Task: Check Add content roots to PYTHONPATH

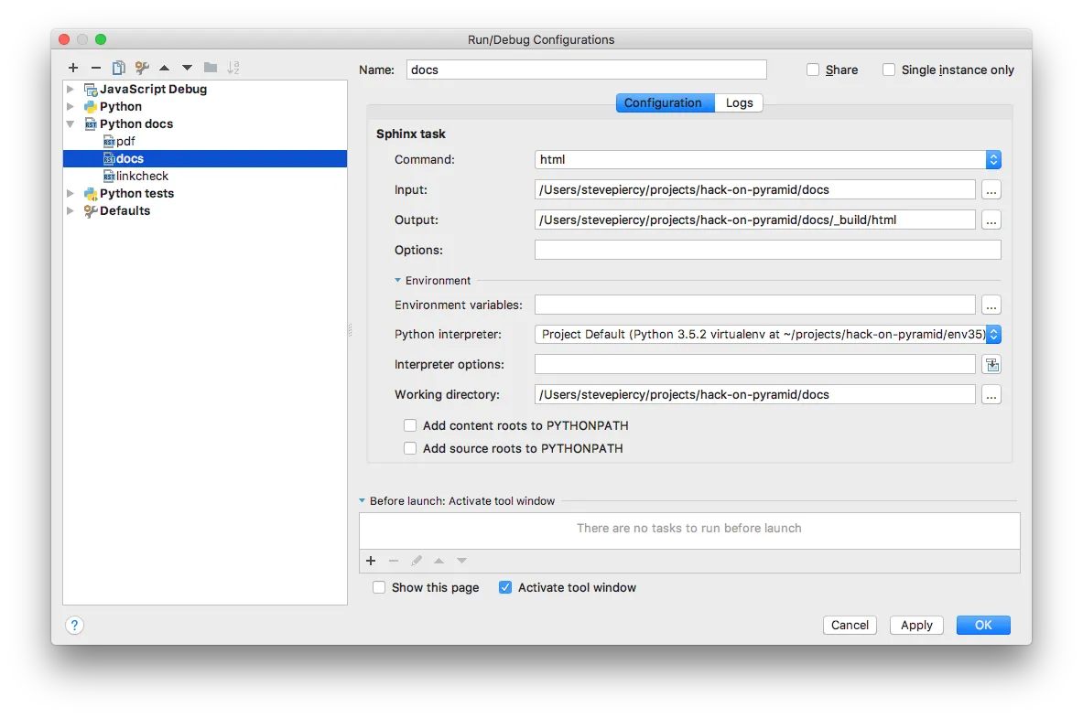Action: pyautogui.click(x=410, y=425)
